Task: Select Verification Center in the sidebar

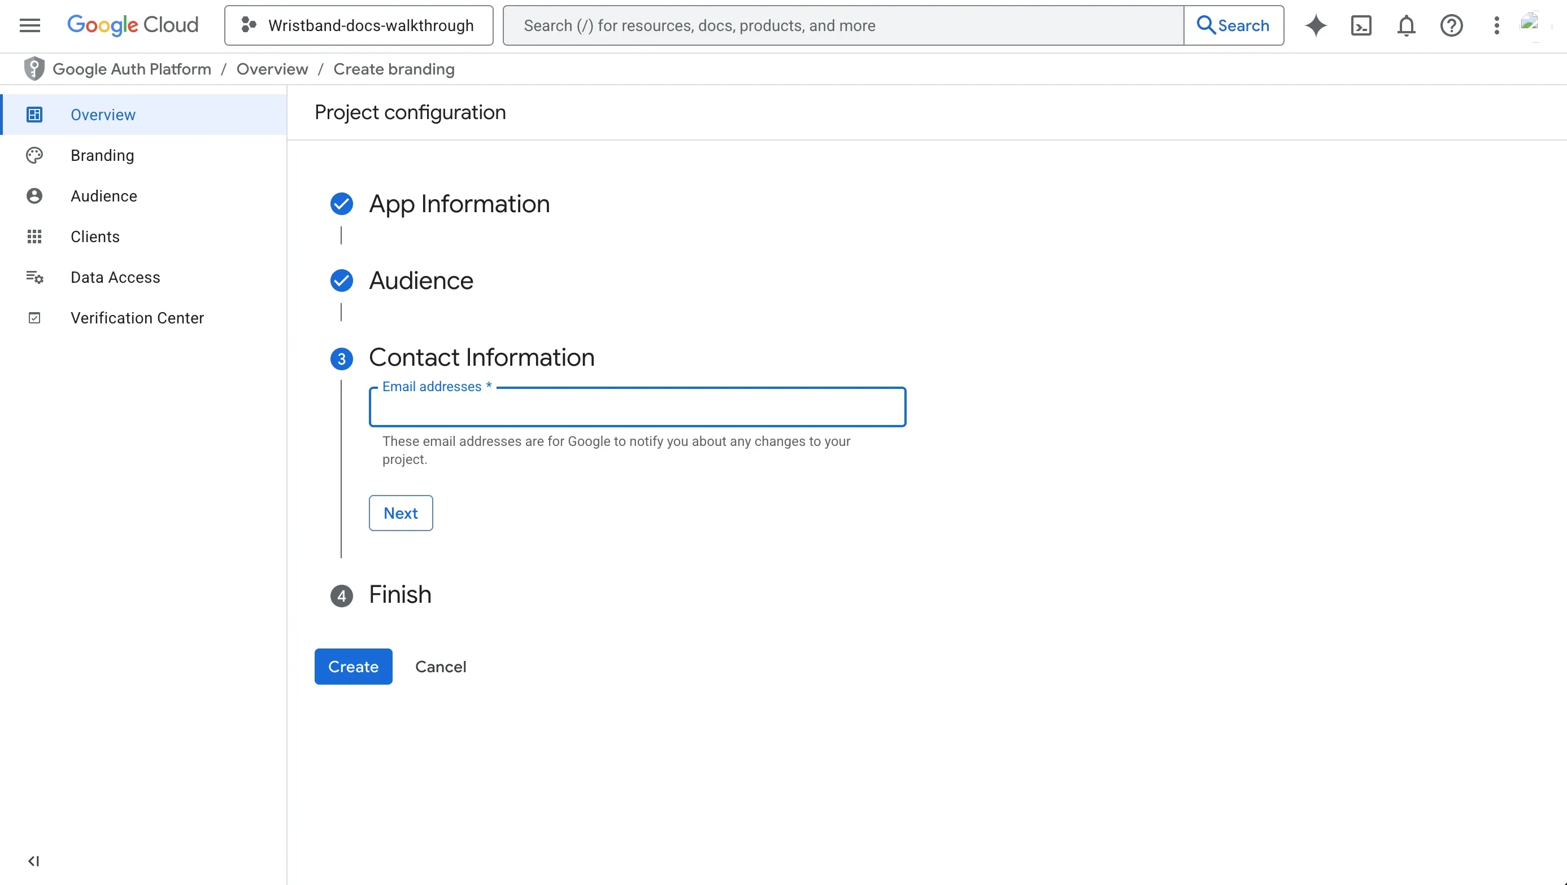Action: point(143,318)
